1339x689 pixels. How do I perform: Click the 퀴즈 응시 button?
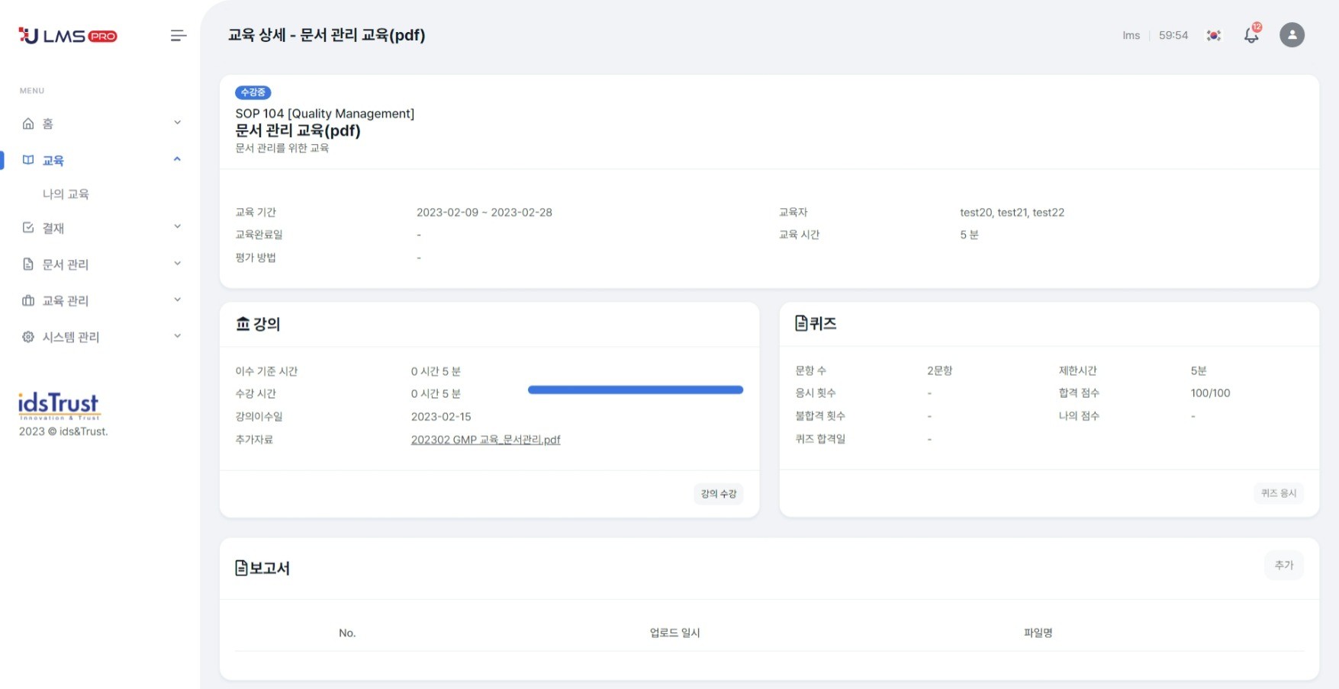(x=1278, y=493)
